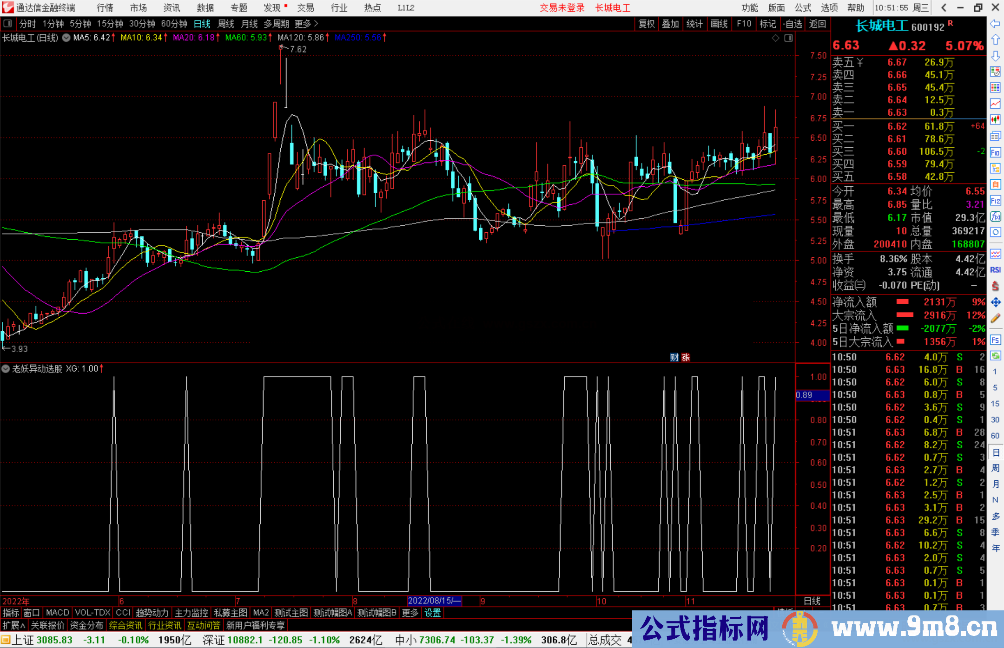Toggle the left panel icon beside 分时
Image resolution: width=1004 pixels, height=648 pixels.
(8, 24)
